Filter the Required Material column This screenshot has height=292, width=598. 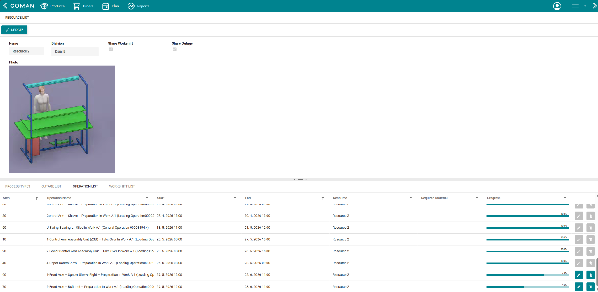[477, 198]
